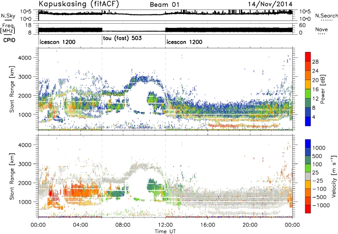Select the "N.Search" legend label
338x234 pixels.
[326, 16]
